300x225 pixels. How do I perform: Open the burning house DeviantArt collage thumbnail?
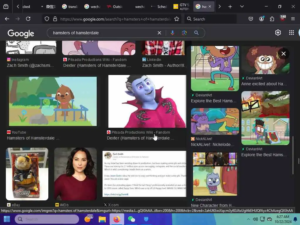pos(265,118)
